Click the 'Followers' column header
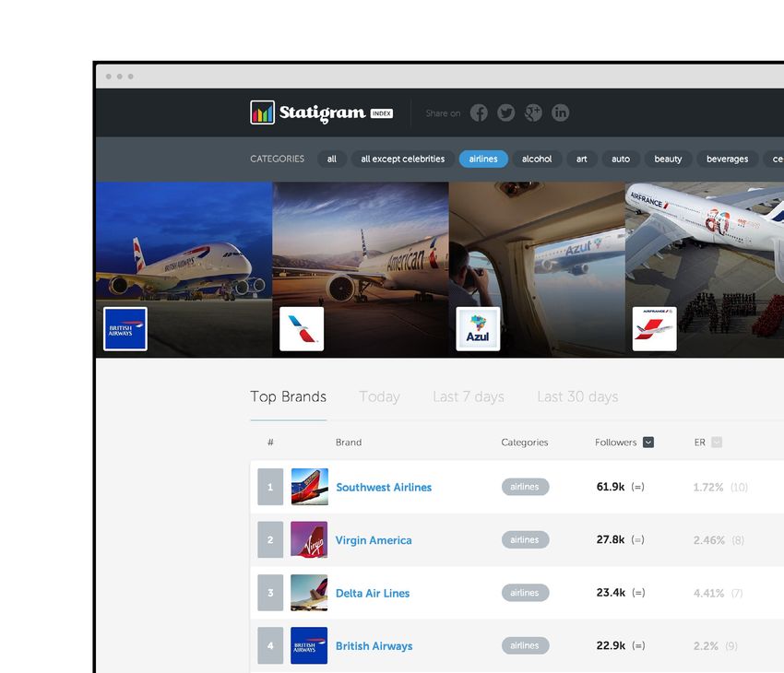 coord(615,443)
